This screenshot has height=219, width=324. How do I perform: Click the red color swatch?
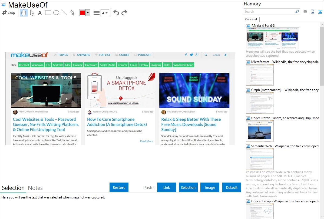[x=82, y=13]
